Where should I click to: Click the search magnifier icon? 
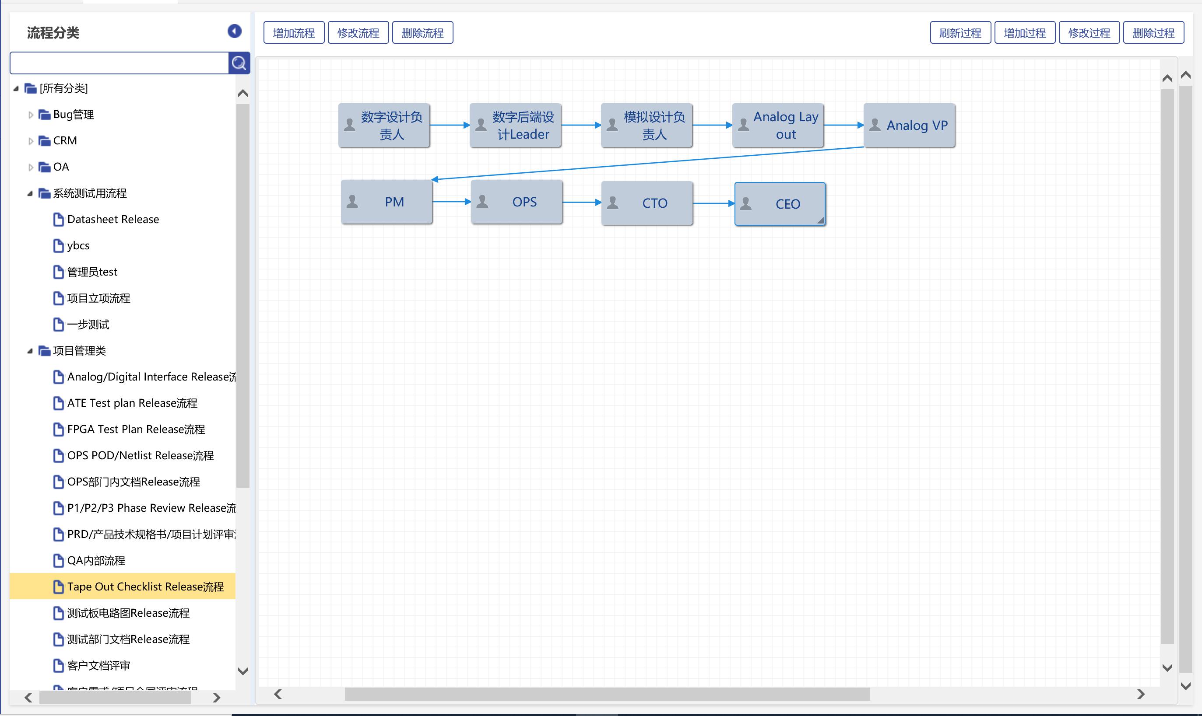click(x=239, y=63)
